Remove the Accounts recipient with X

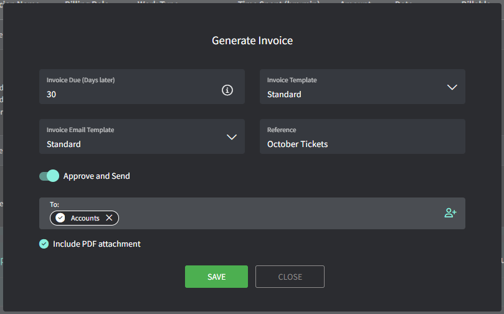tap(109, 218)
